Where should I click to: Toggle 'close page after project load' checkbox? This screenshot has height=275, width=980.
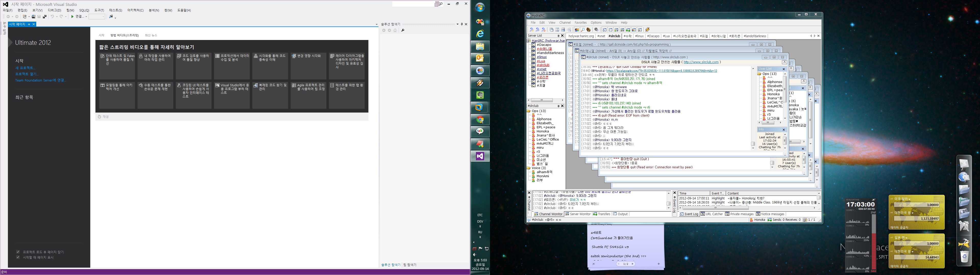(x=18, y=252)
